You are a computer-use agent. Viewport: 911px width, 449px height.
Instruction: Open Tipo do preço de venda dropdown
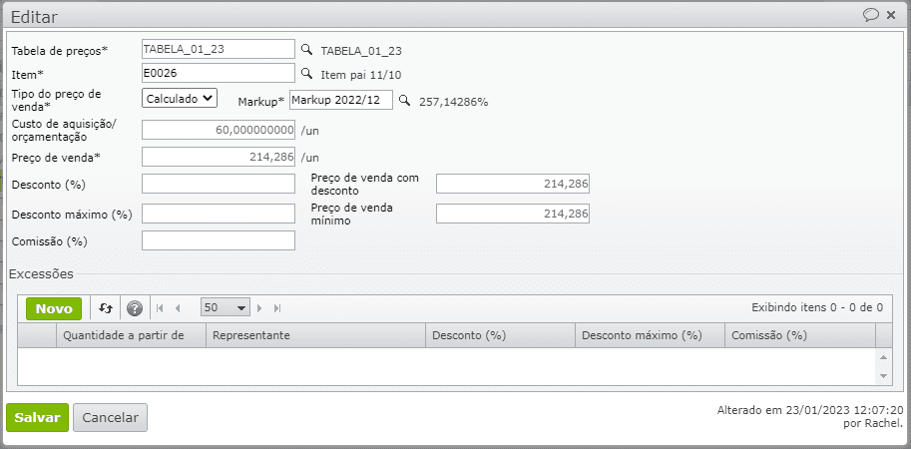point(180,98)
